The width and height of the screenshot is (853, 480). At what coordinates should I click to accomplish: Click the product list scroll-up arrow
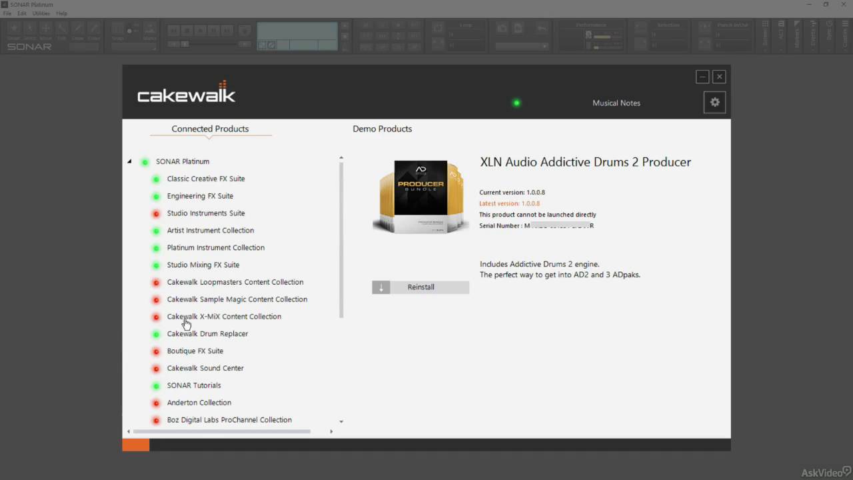[x=341, y=158]
